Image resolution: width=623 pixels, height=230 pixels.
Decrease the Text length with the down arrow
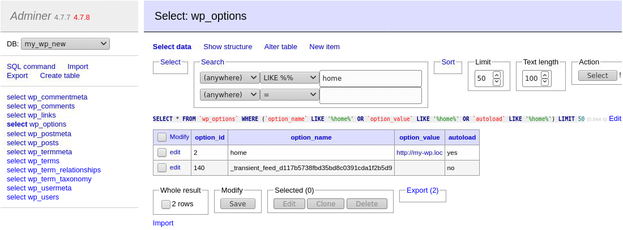point(545,82)
